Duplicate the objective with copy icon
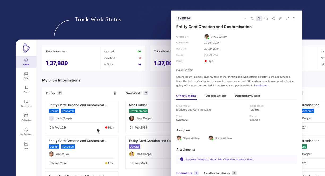 (266, 18)
